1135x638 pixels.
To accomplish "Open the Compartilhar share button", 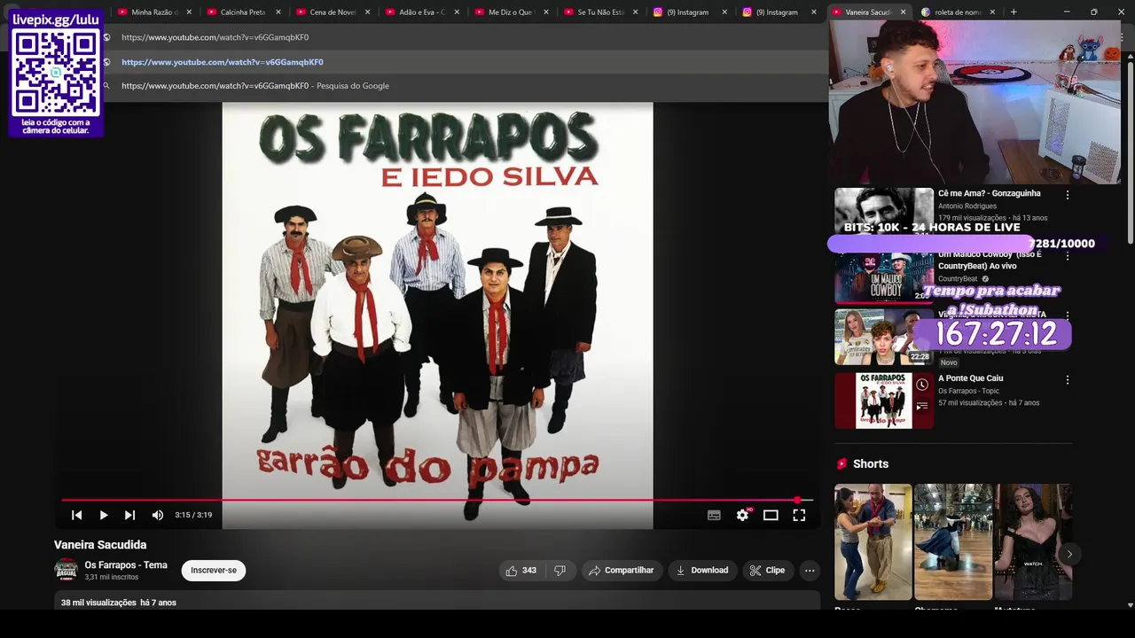I will tap(621, 571).
